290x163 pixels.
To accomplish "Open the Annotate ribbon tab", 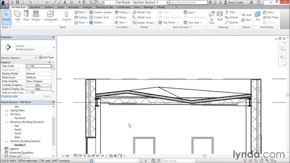I will click(73, 7).
